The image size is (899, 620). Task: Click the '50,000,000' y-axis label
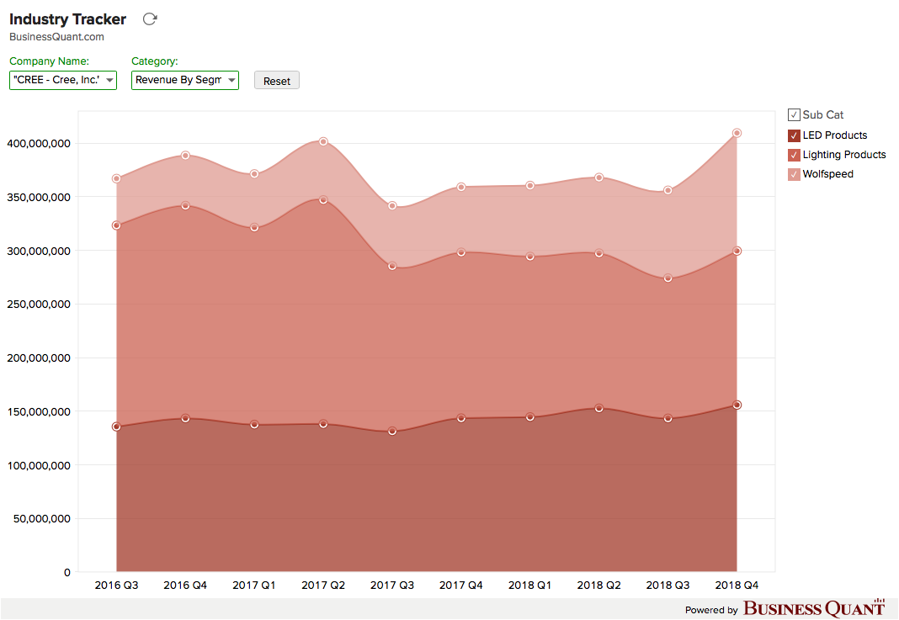pyautogui.click(x=42, y=519)
